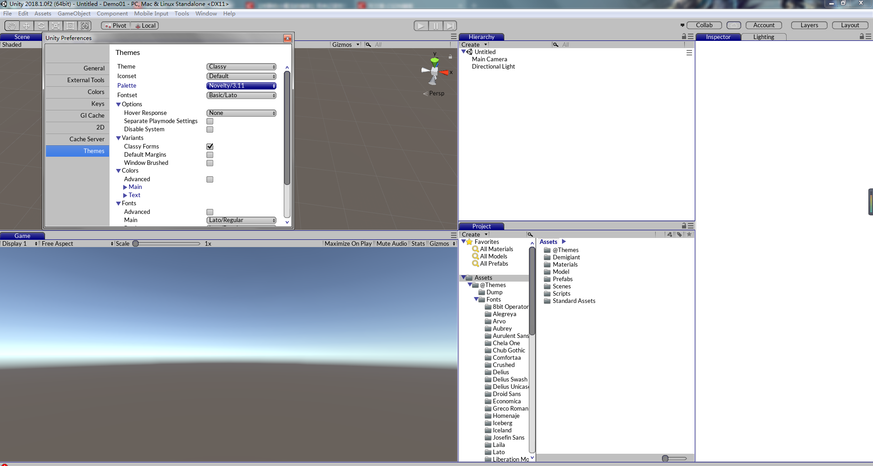Select the Hand tool in the toolbar
873x466 pixels.
tap(11, 26)
